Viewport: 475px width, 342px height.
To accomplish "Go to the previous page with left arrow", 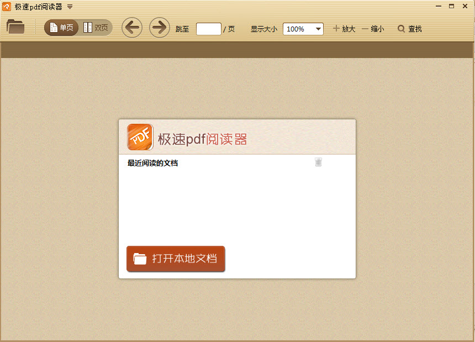I will [x=131, y=28].
